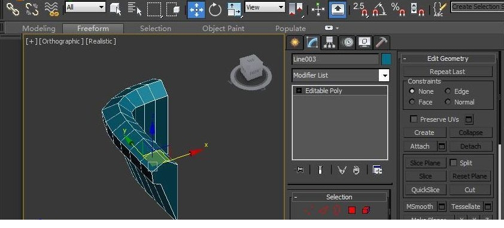Open the teal object color swatch
Screen dimensions: 504x228
click(386, 59)
